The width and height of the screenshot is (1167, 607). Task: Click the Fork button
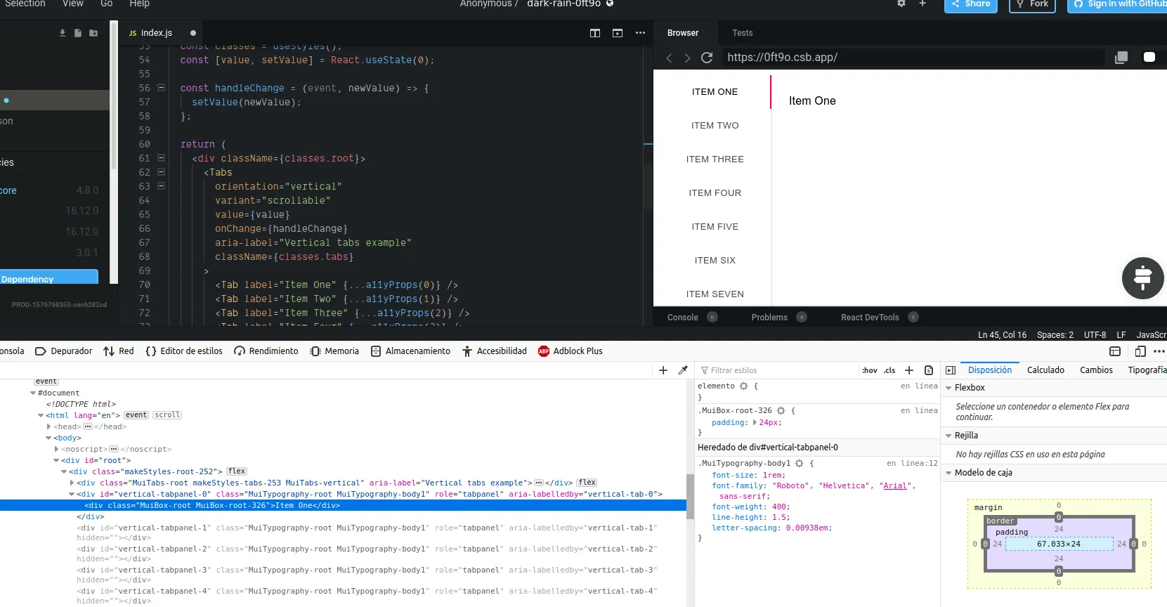click(1032, 4)
